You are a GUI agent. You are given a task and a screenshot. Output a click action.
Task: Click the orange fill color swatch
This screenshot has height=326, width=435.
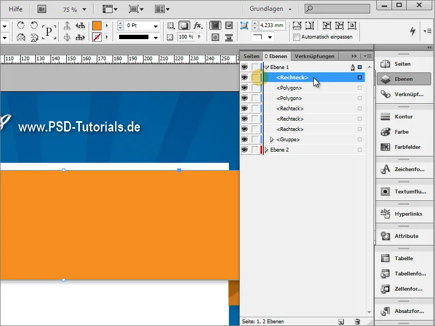click(97, 26)
